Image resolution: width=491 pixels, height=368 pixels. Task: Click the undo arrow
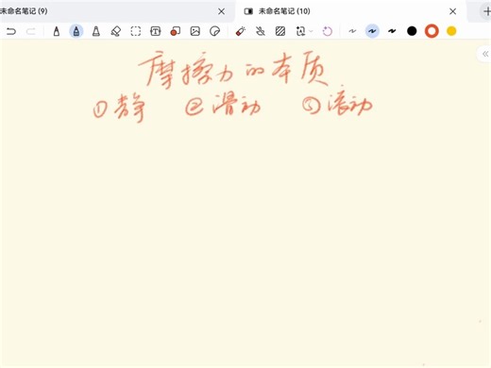11,31
